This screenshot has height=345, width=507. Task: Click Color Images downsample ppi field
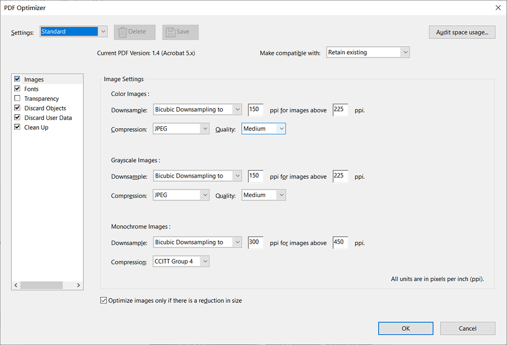tap(256, 109)
